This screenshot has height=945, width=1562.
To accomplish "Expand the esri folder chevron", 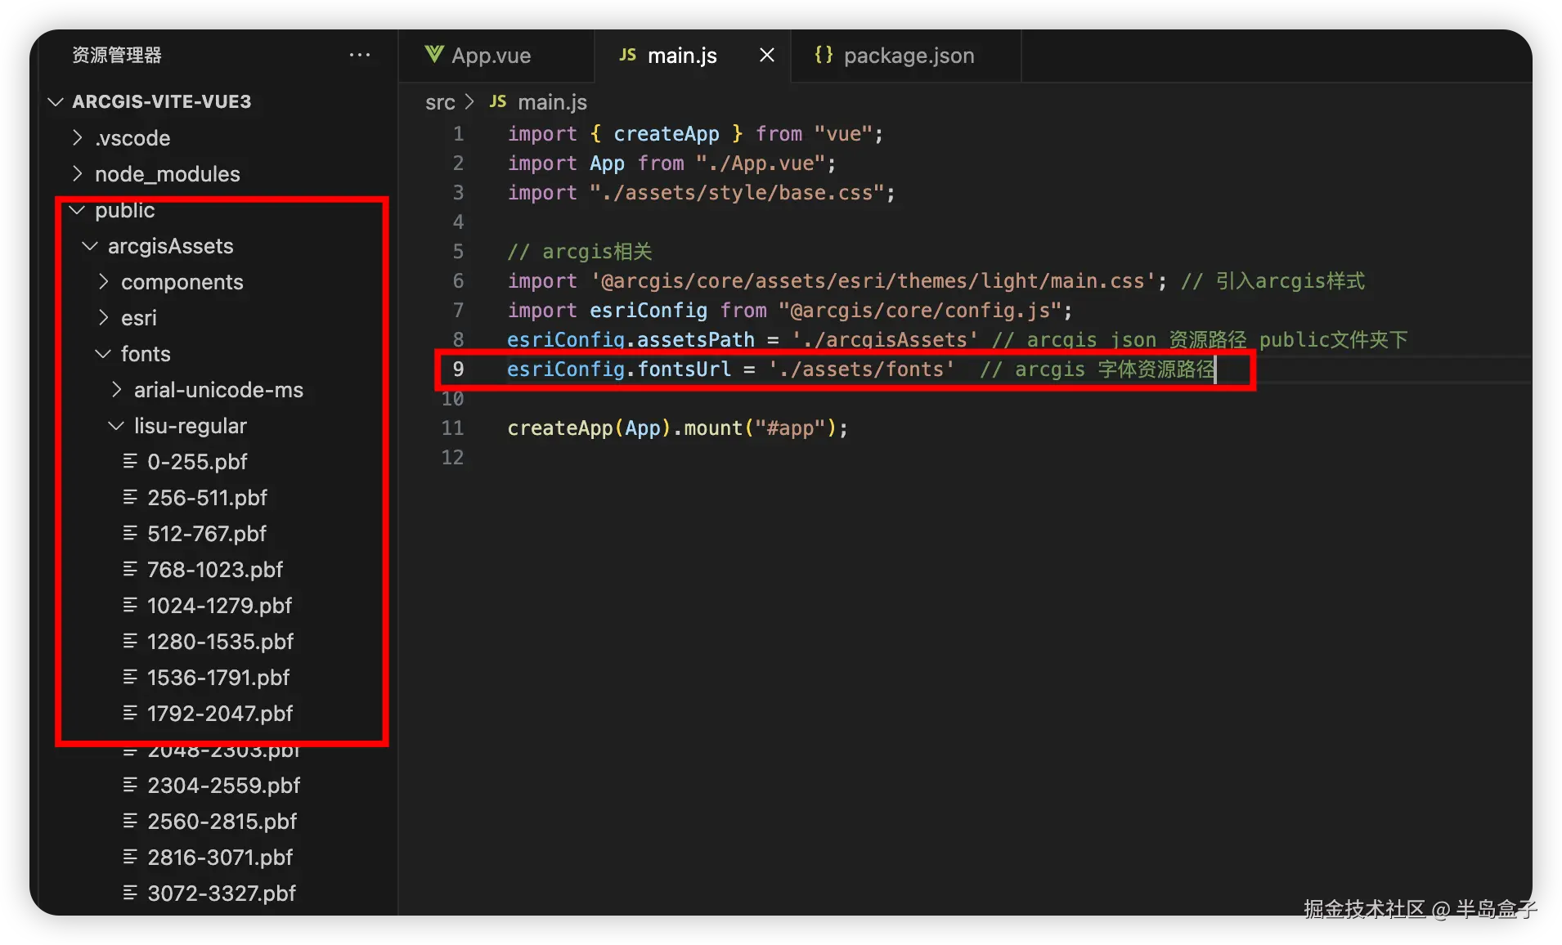I will 104,318.
